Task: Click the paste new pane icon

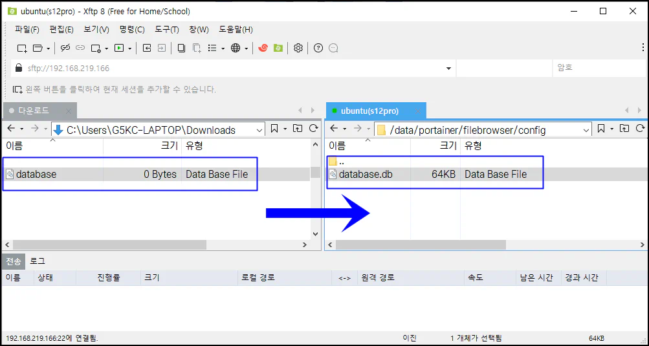Action: coord(197,49)
